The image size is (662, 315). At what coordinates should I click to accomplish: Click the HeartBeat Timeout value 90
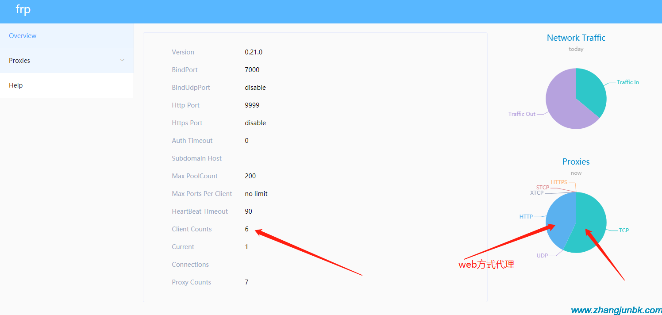[249, 211]
